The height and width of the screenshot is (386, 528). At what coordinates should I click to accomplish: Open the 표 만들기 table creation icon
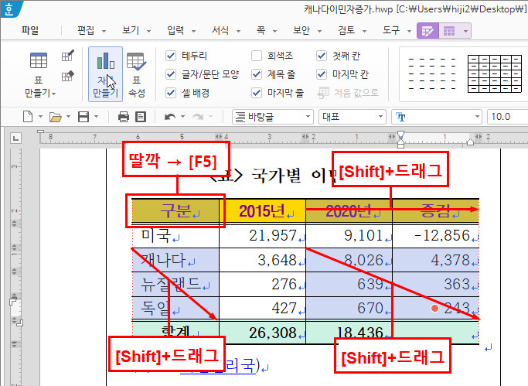pos(39,60)
